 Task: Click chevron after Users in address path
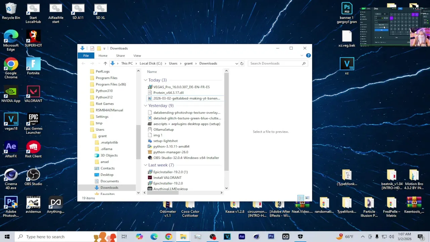(x=180, y=63)
